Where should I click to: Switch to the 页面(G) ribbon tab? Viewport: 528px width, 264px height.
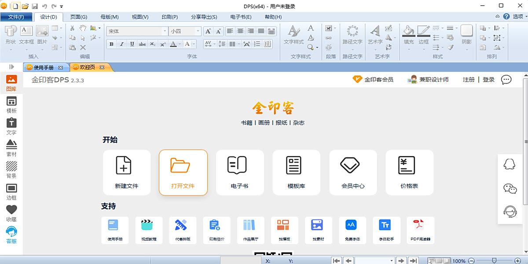[x=79, y=17]
